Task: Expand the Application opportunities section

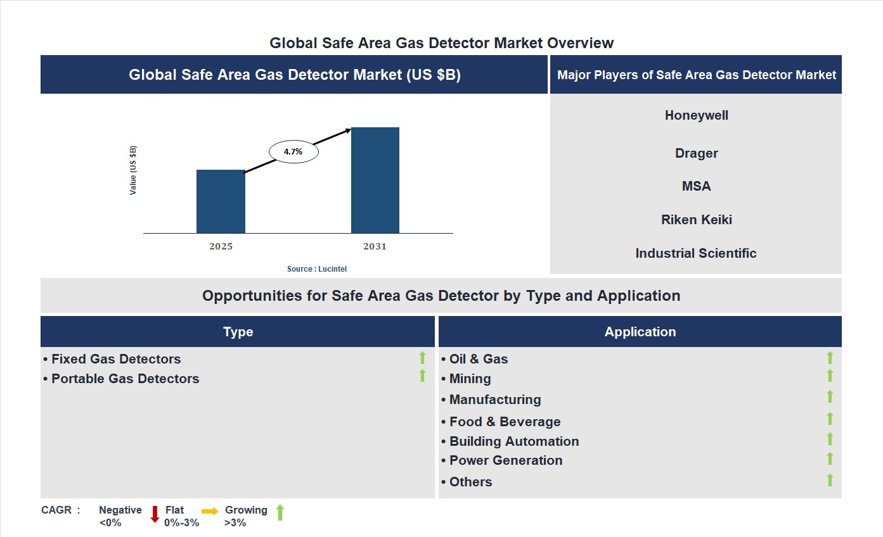Action: coord(640,331)
